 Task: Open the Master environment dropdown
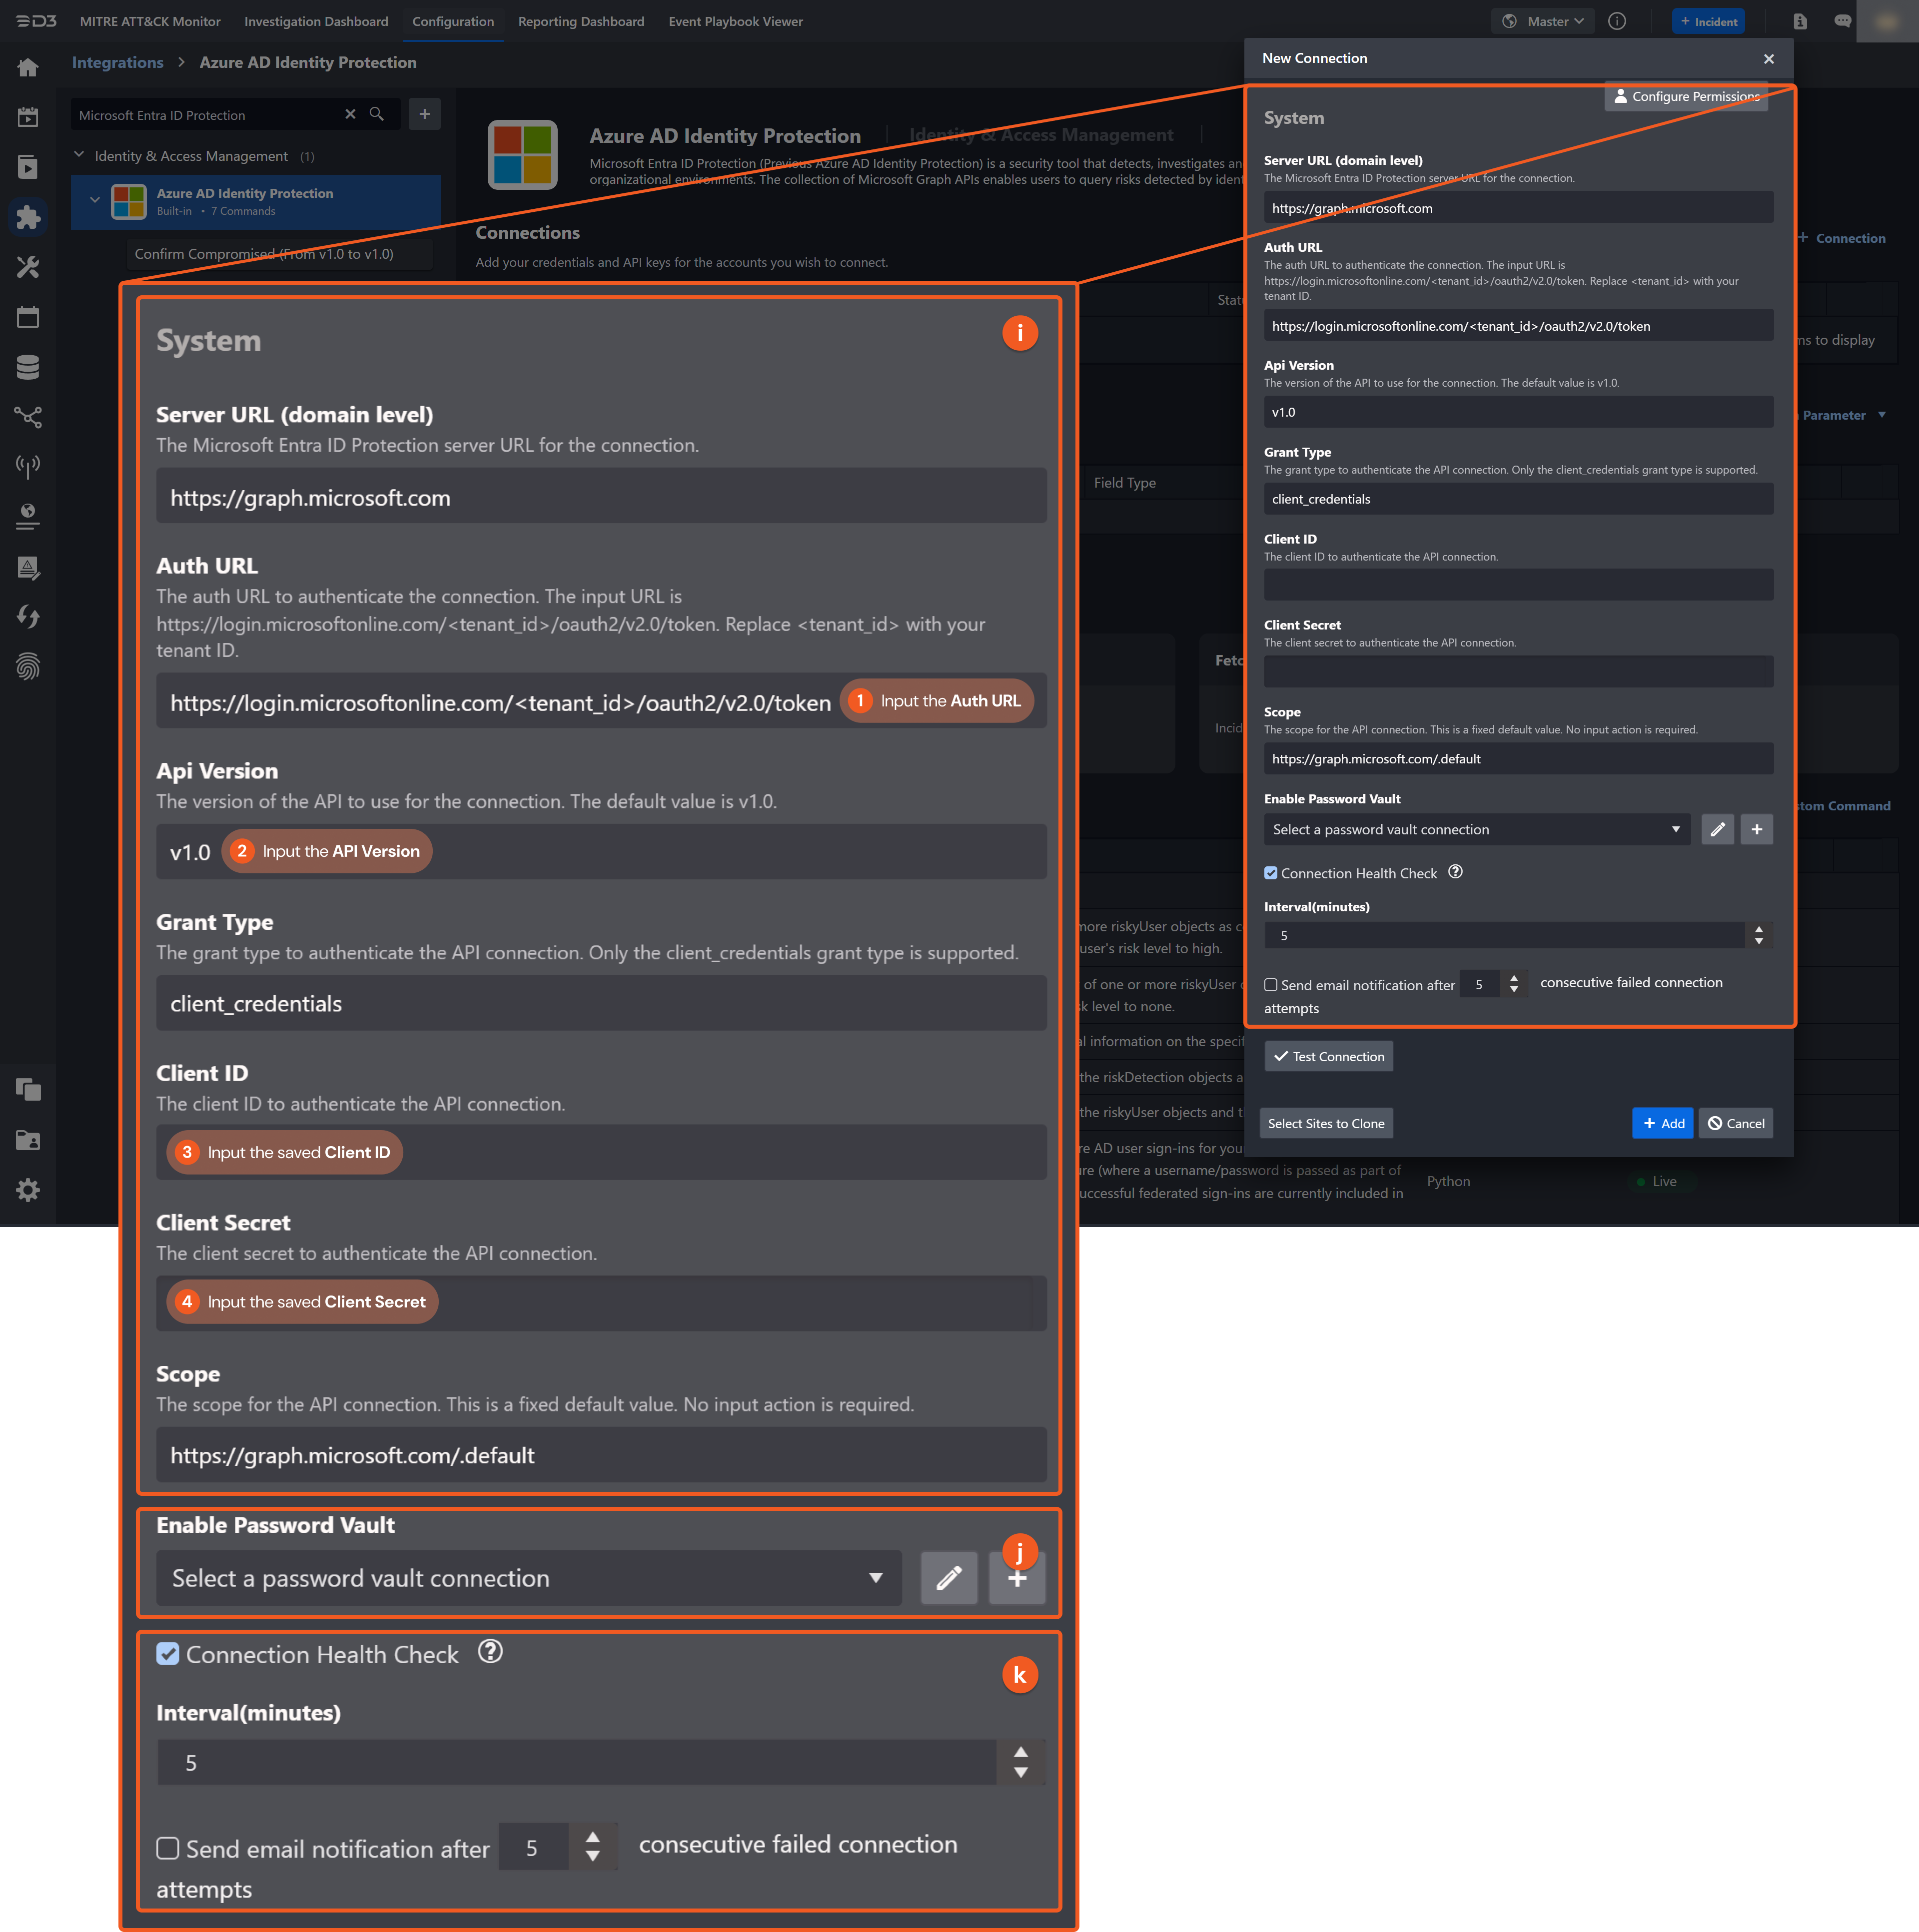(x=1542, y=21)
